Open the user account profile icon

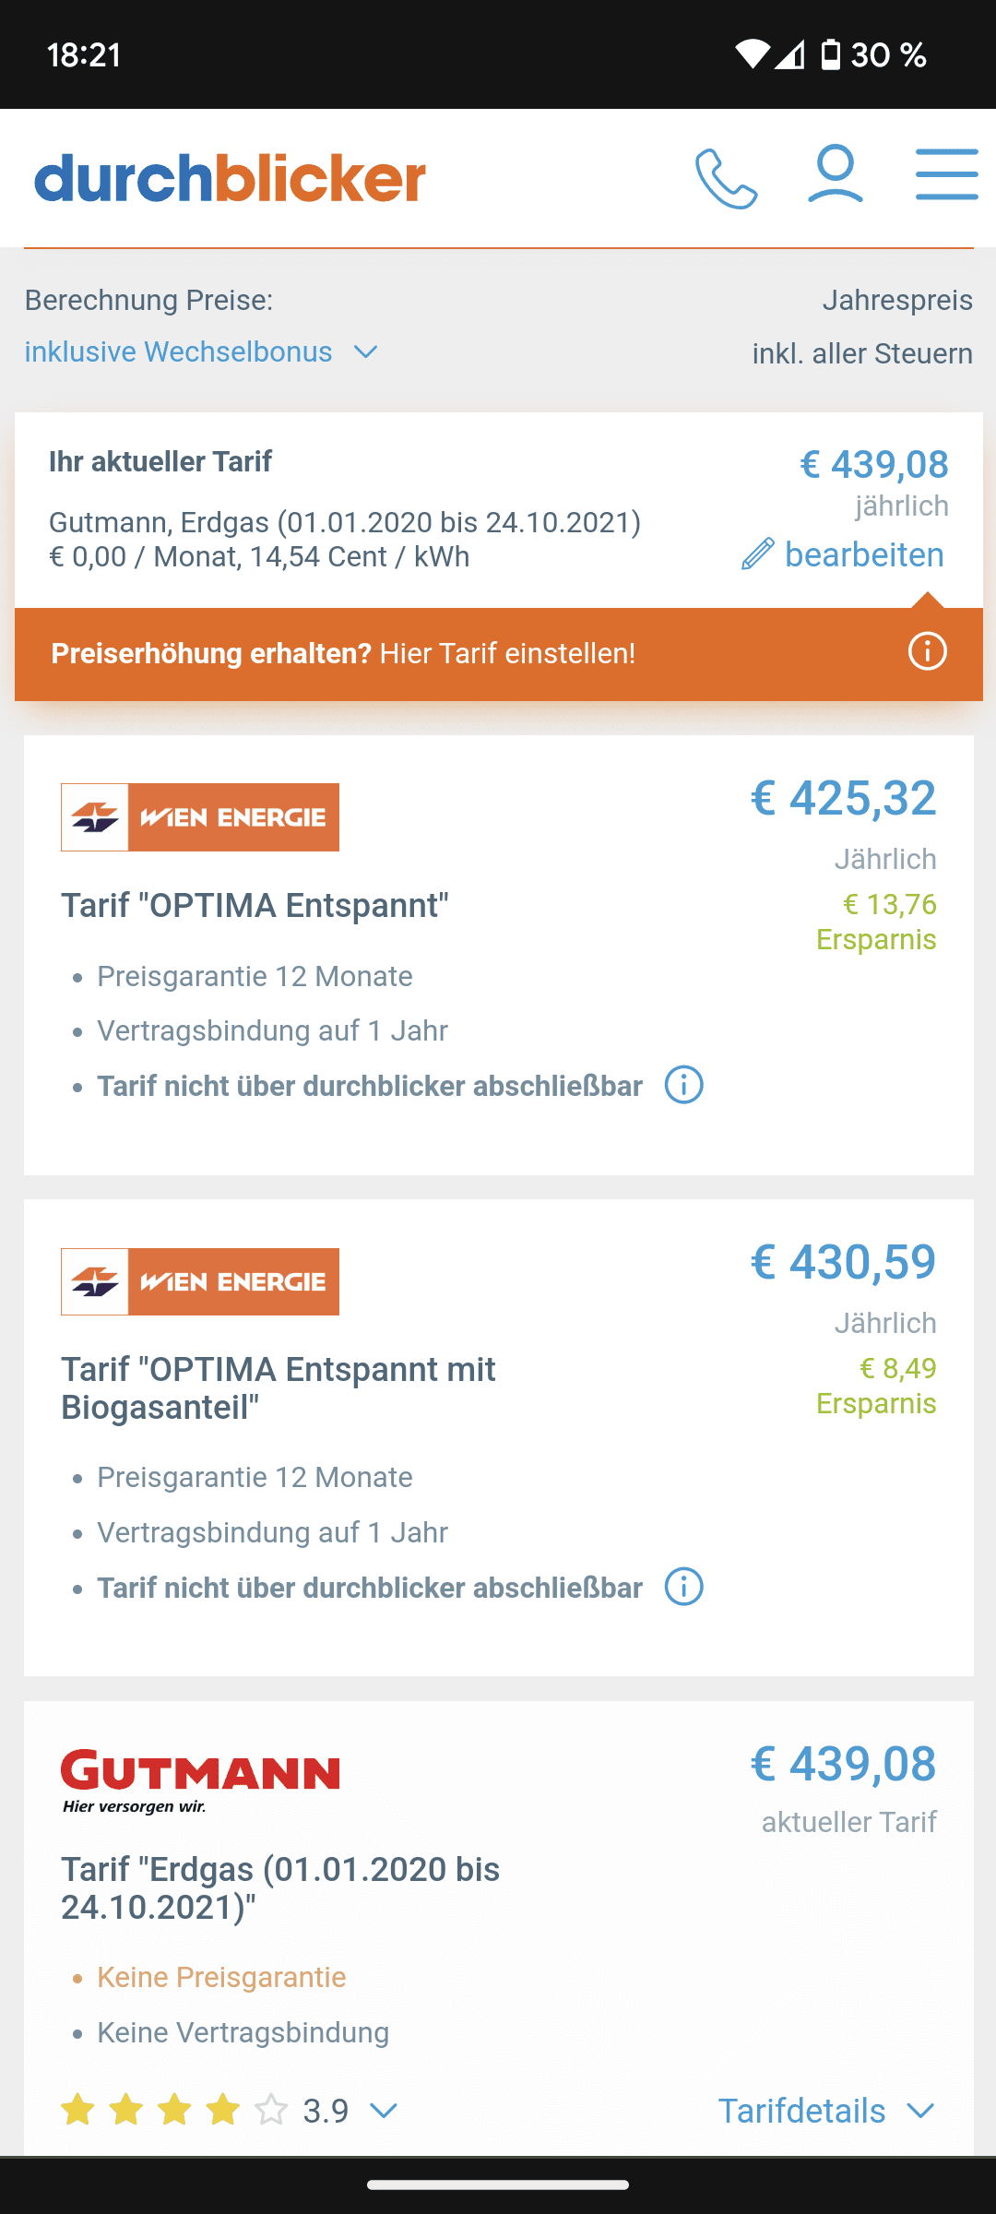[x=836, y=173]
